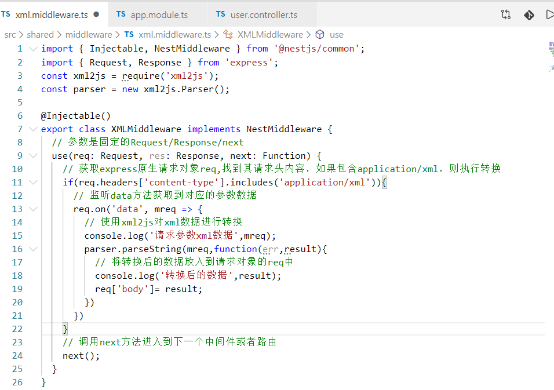554x390 pixels.
Task: Click 'parser.parseString' on line 16
Action: [x=133, y=249]
